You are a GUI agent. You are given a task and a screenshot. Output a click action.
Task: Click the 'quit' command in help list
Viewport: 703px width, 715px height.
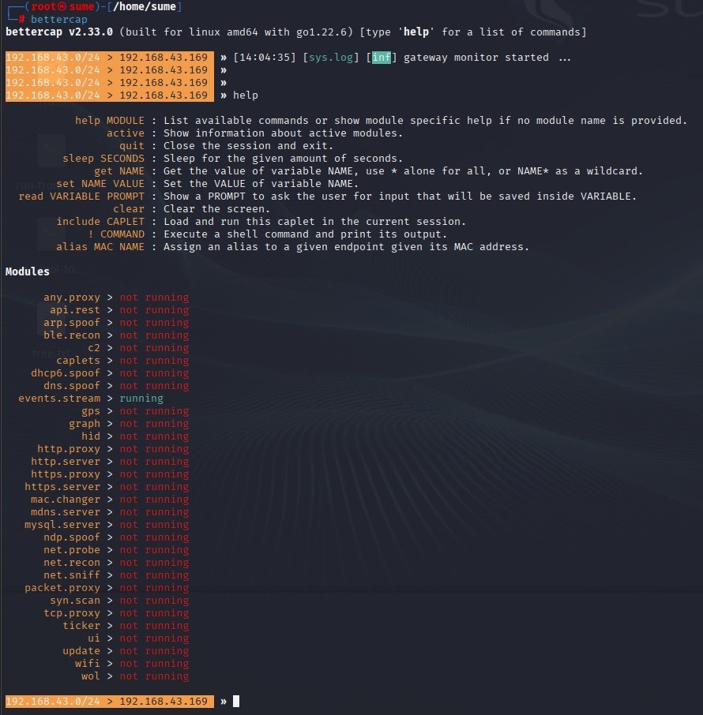(x=132, y=146)
